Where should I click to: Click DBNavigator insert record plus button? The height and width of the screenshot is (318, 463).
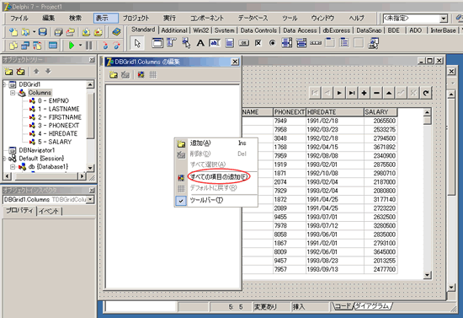pos(364,93)
